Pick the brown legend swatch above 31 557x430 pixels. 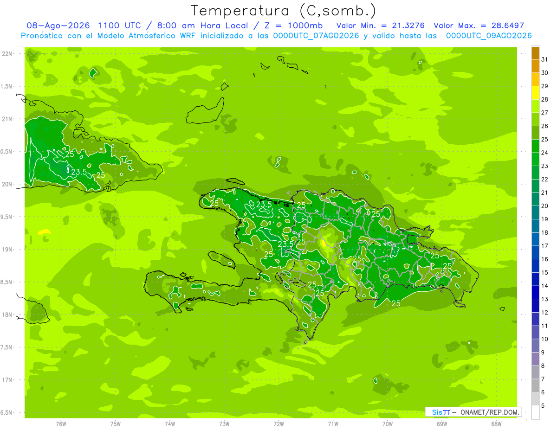535,53
